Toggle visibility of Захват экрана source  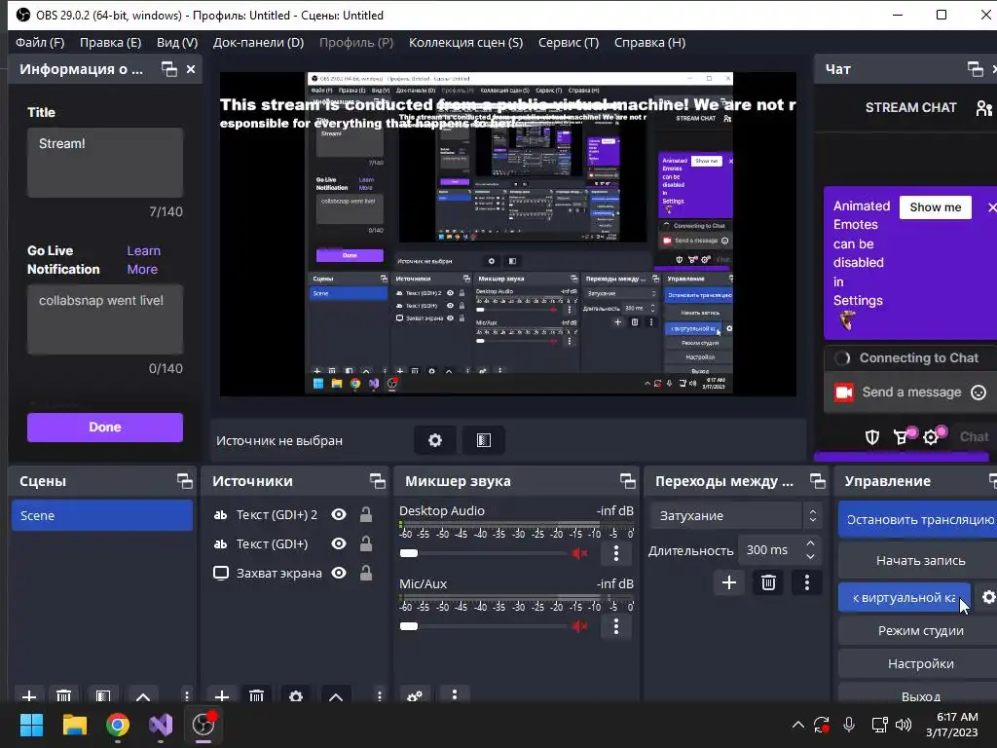(339, 573)
